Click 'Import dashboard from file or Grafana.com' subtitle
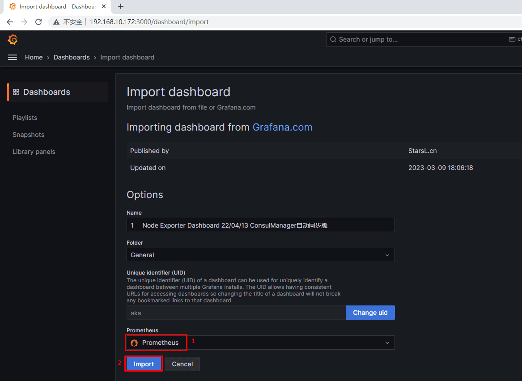The height and width of the screenshot is (381, 522). pyautogui.click(x=191, y=107)
